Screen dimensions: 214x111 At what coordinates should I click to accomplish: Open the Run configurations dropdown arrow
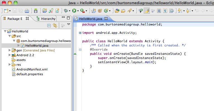tap(78, 11)
